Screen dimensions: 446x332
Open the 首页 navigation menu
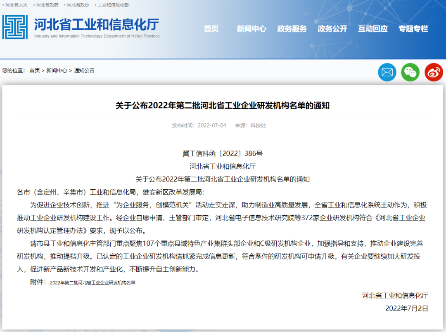211,29
